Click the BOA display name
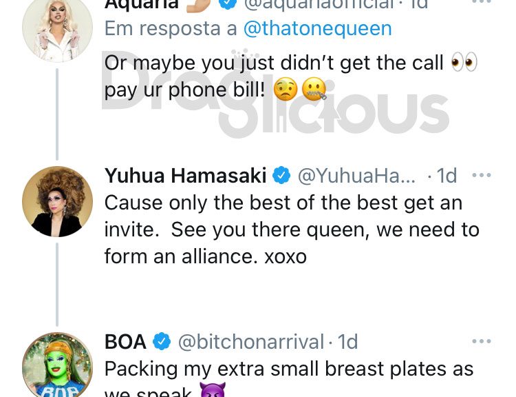The height and width of the screenshot is (397, 516). coord(125,342)
